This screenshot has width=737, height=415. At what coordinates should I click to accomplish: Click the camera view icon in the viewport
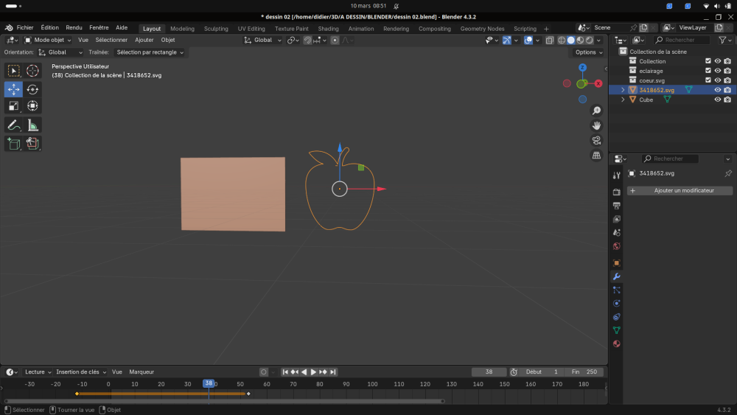point(596,140)
